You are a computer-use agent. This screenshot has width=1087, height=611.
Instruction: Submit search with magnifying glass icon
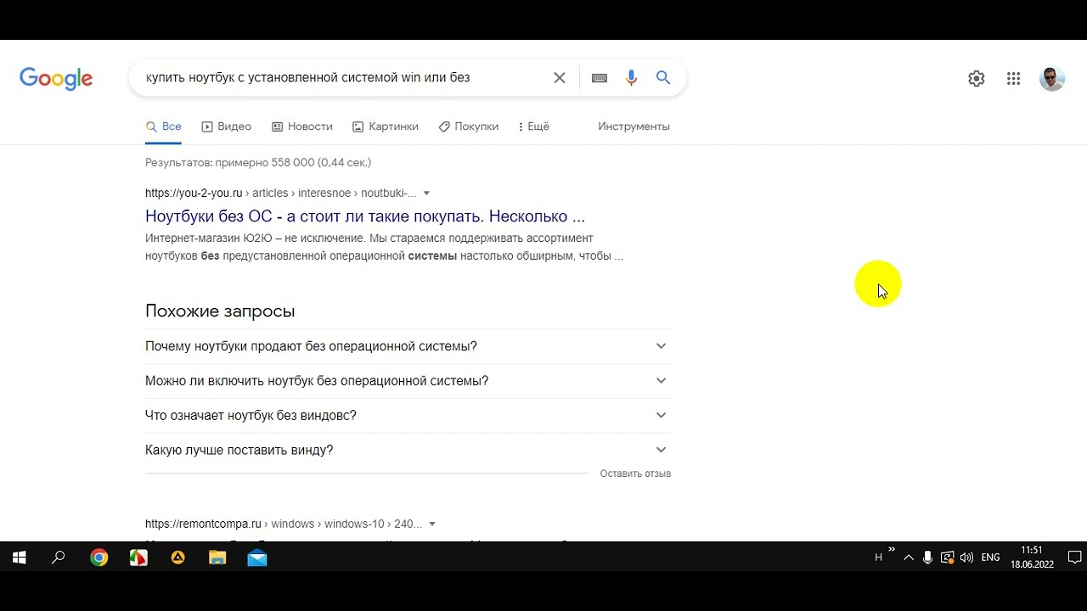pyautogui.click(x=663, y=78)
